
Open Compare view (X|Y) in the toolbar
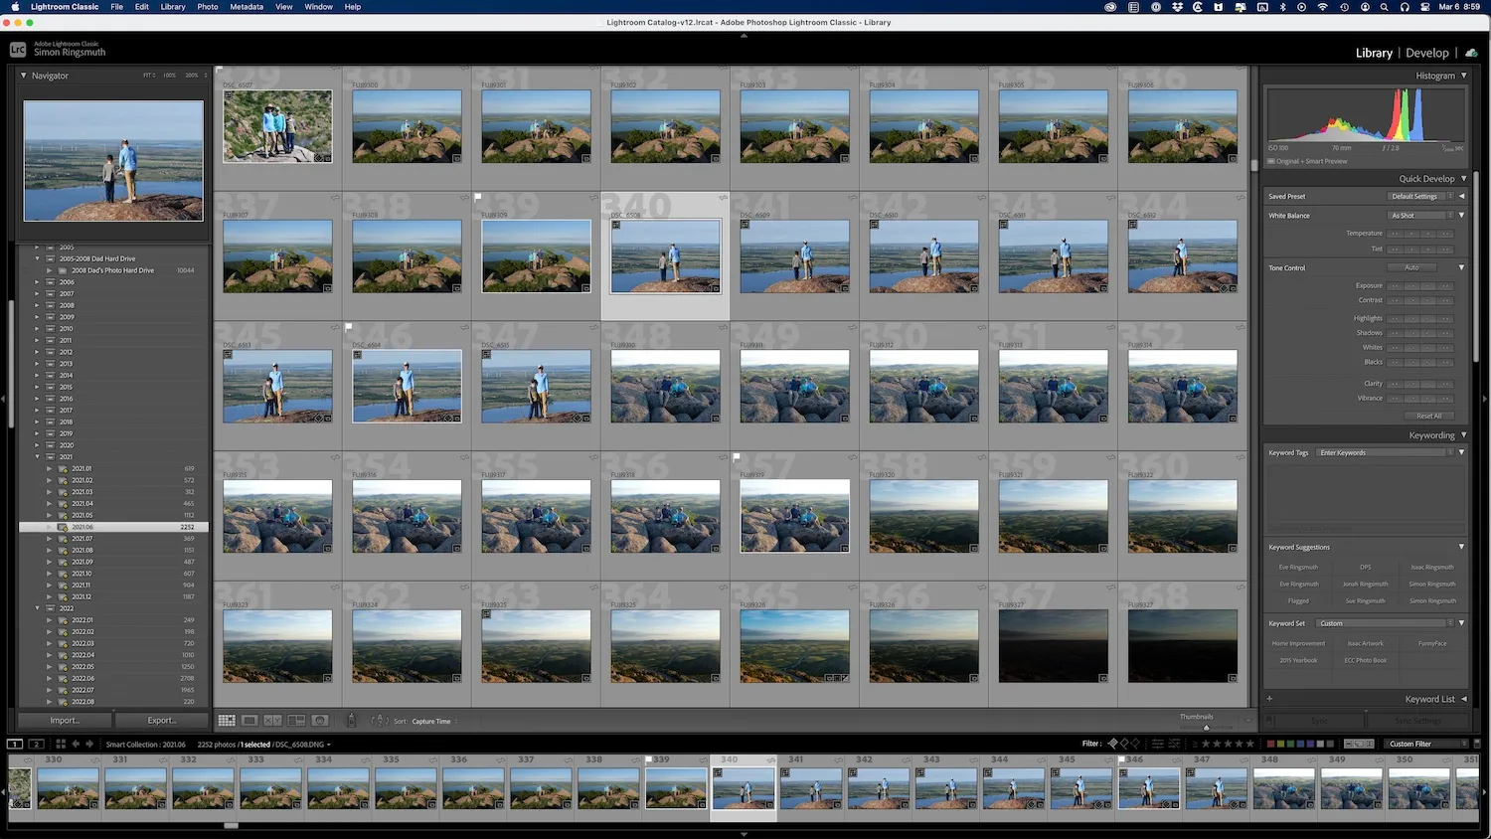pyautogui.click(x=272, y=721)
